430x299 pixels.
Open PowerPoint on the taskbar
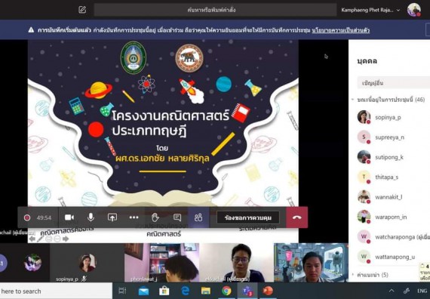(x=268, y=291)
